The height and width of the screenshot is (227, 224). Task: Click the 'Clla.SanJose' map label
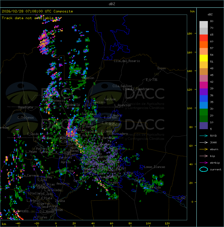point(122,86)
